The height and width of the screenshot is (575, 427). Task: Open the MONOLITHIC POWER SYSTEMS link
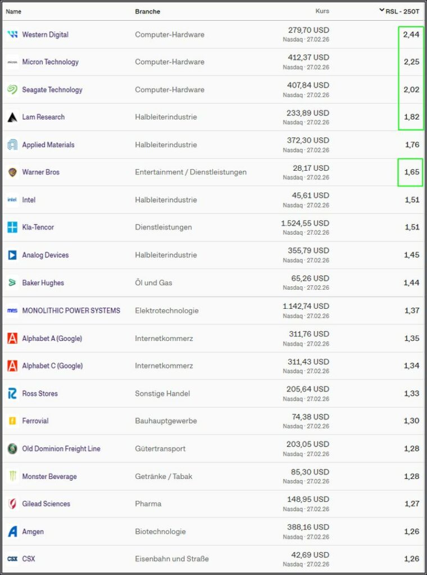point(71,311)
